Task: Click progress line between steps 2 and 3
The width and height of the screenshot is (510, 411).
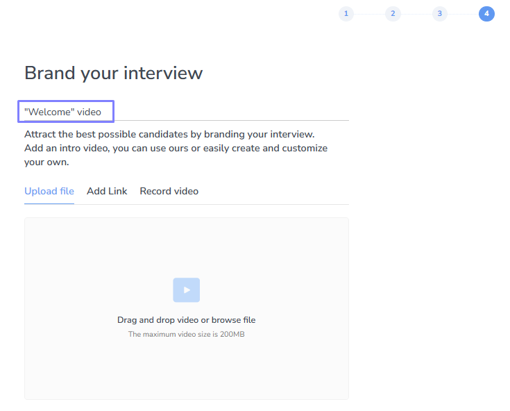Action: (416, 14)
